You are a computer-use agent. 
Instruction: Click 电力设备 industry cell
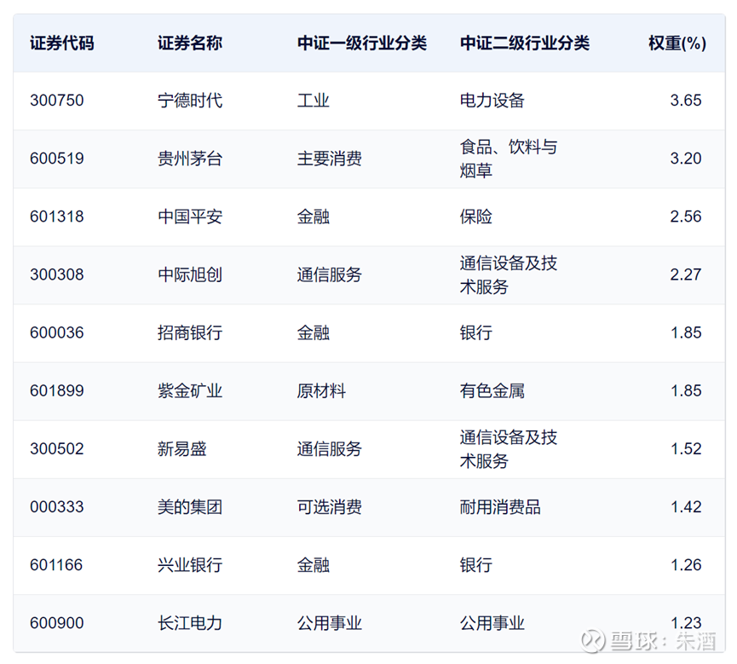coord(492,101)
